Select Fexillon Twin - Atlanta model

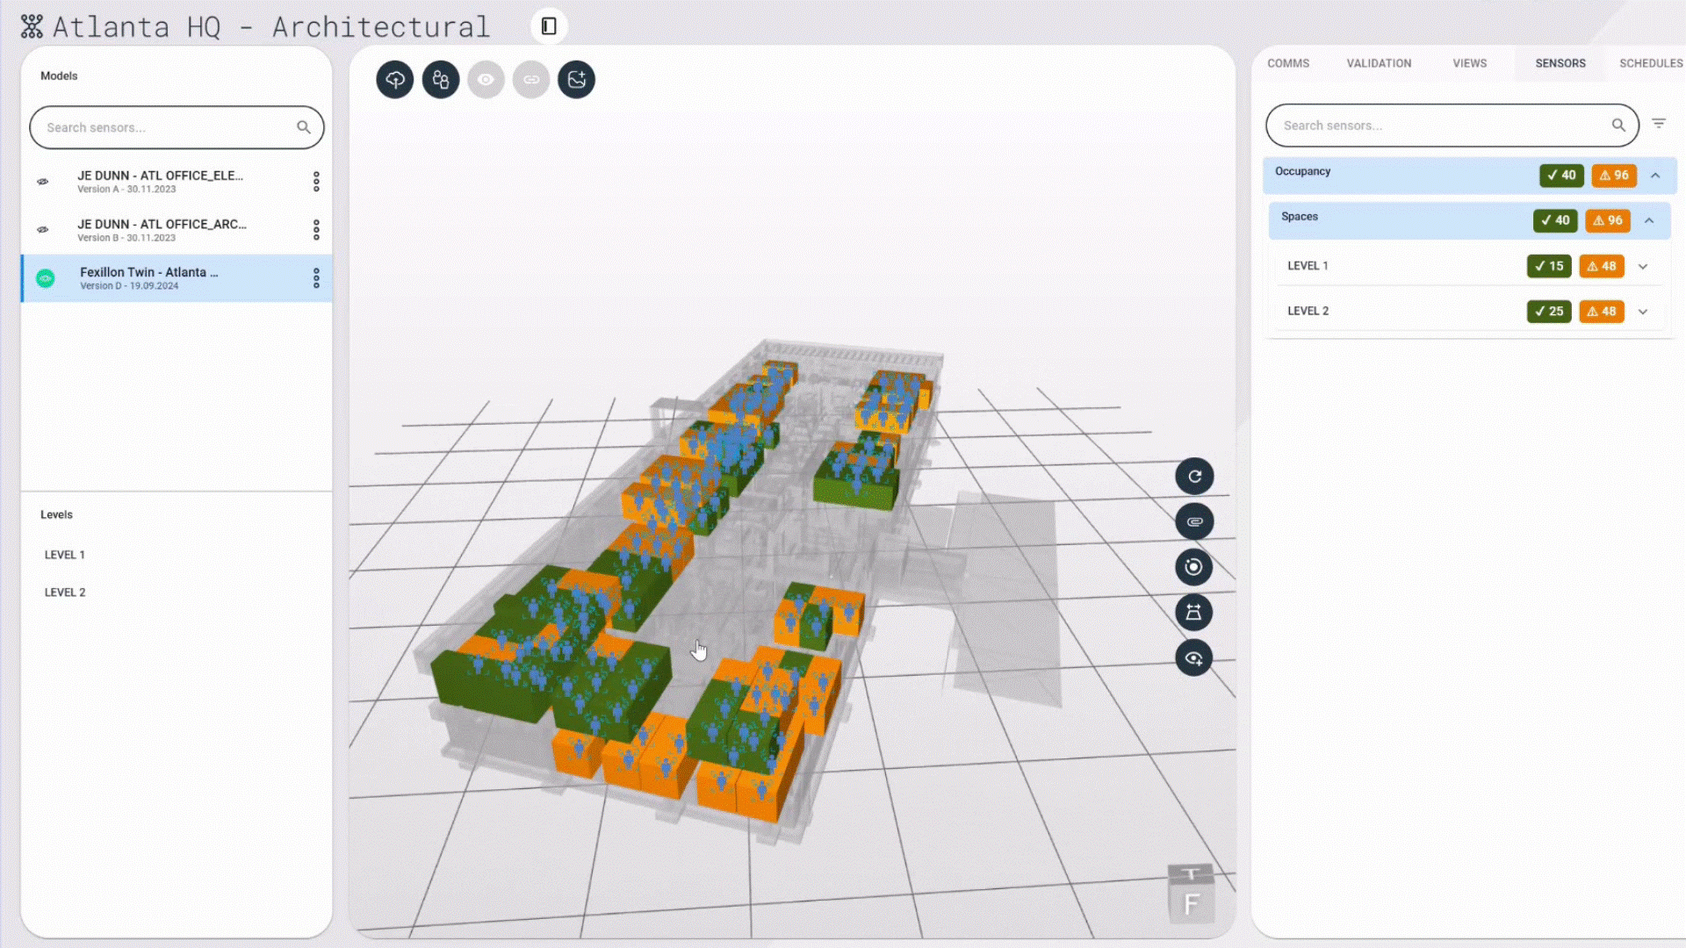pos(177,278)
